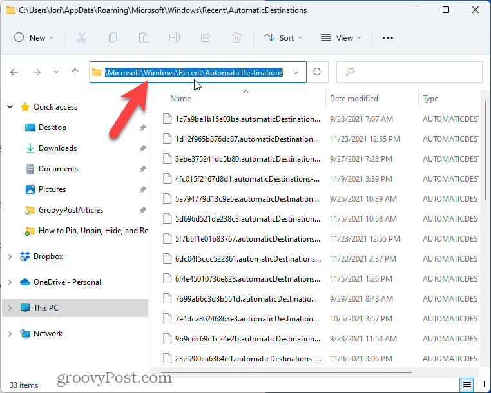
Task: Select file 7b99ab6c3d3b551d.automaticDestinatio
Action: (246, 299)
